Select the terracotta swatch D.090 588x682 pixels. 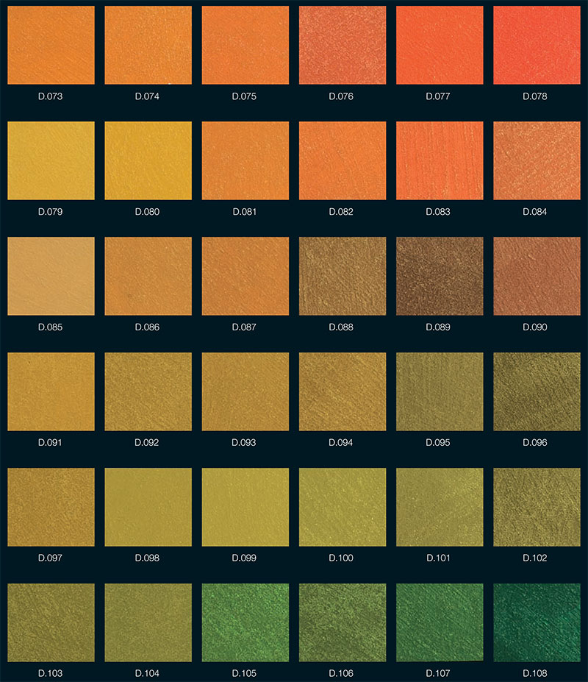(537, 276)
